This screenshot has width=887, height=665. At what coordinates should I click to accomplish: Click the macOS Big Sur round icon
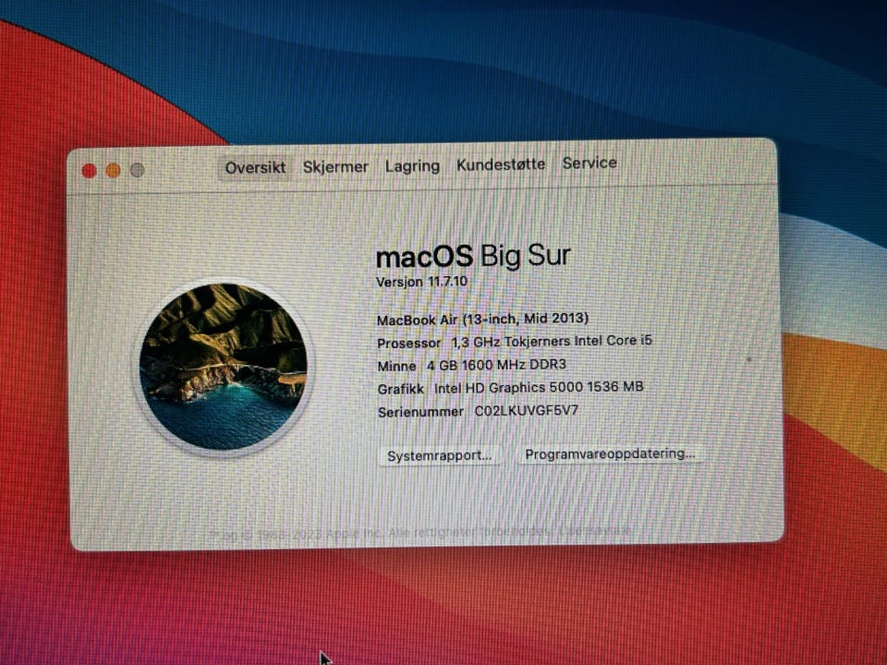coord(223,367)
